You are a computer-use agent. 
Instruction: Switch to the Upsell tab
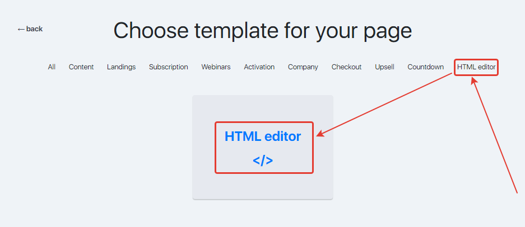[x=384, y=67]
